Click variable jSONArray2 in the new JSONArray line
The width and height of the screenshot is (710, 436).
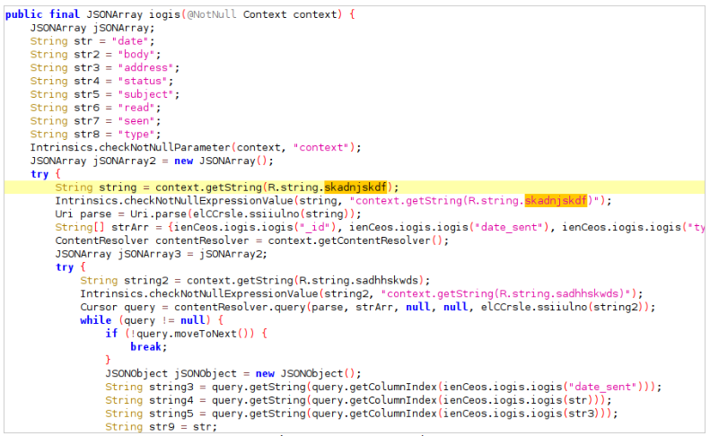pos(124,161)
